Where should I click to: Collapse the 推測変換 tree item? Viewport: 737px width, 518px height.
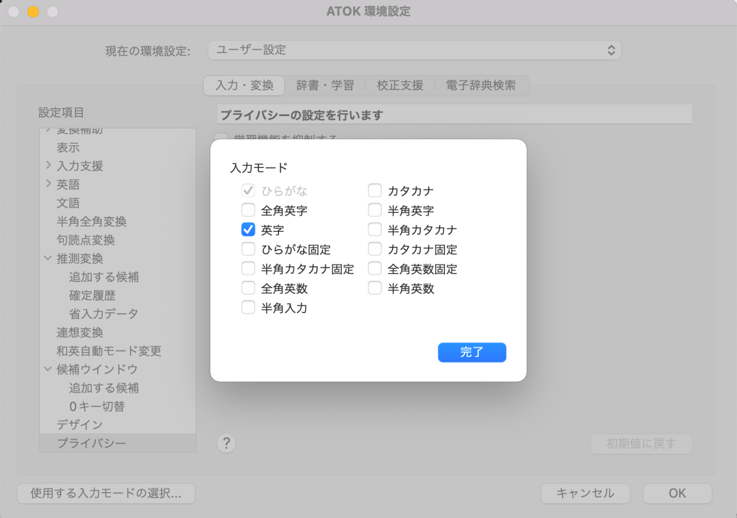[x=48, y=258]
